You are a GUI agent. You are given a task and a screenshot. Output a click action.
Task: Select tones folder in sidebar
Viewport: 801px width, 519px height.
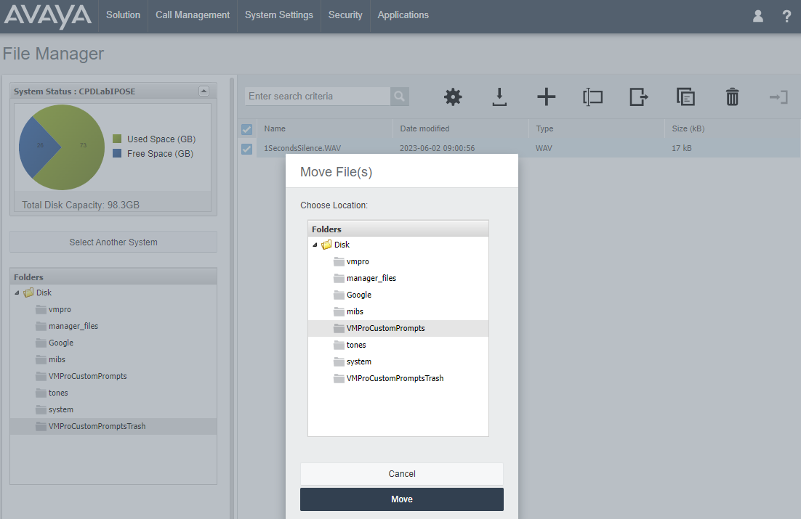pyautogui.click(x=113, y=393)
